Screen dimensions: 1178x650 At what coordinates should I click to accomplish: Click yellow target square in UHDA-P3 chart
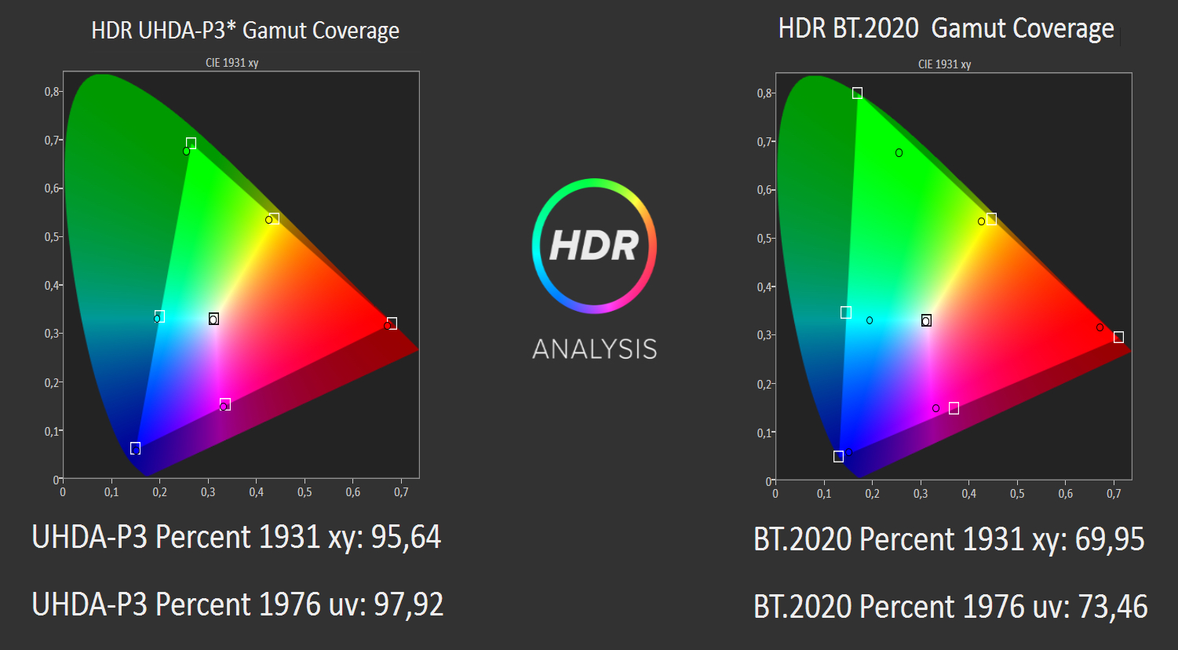274,218
